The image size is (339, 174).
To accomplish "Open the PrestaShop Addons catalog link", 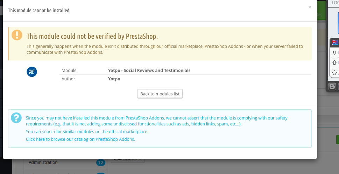I will [80, 139].
